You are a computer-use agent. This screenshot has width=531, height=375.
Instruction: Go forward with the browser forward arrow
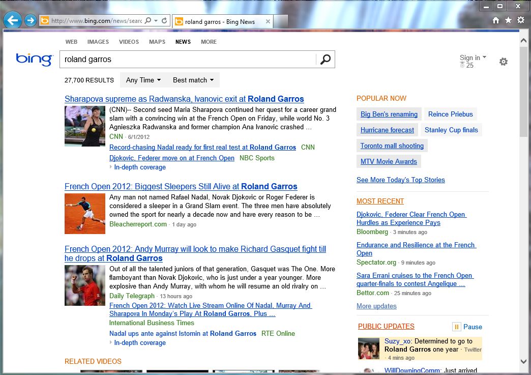31,21
